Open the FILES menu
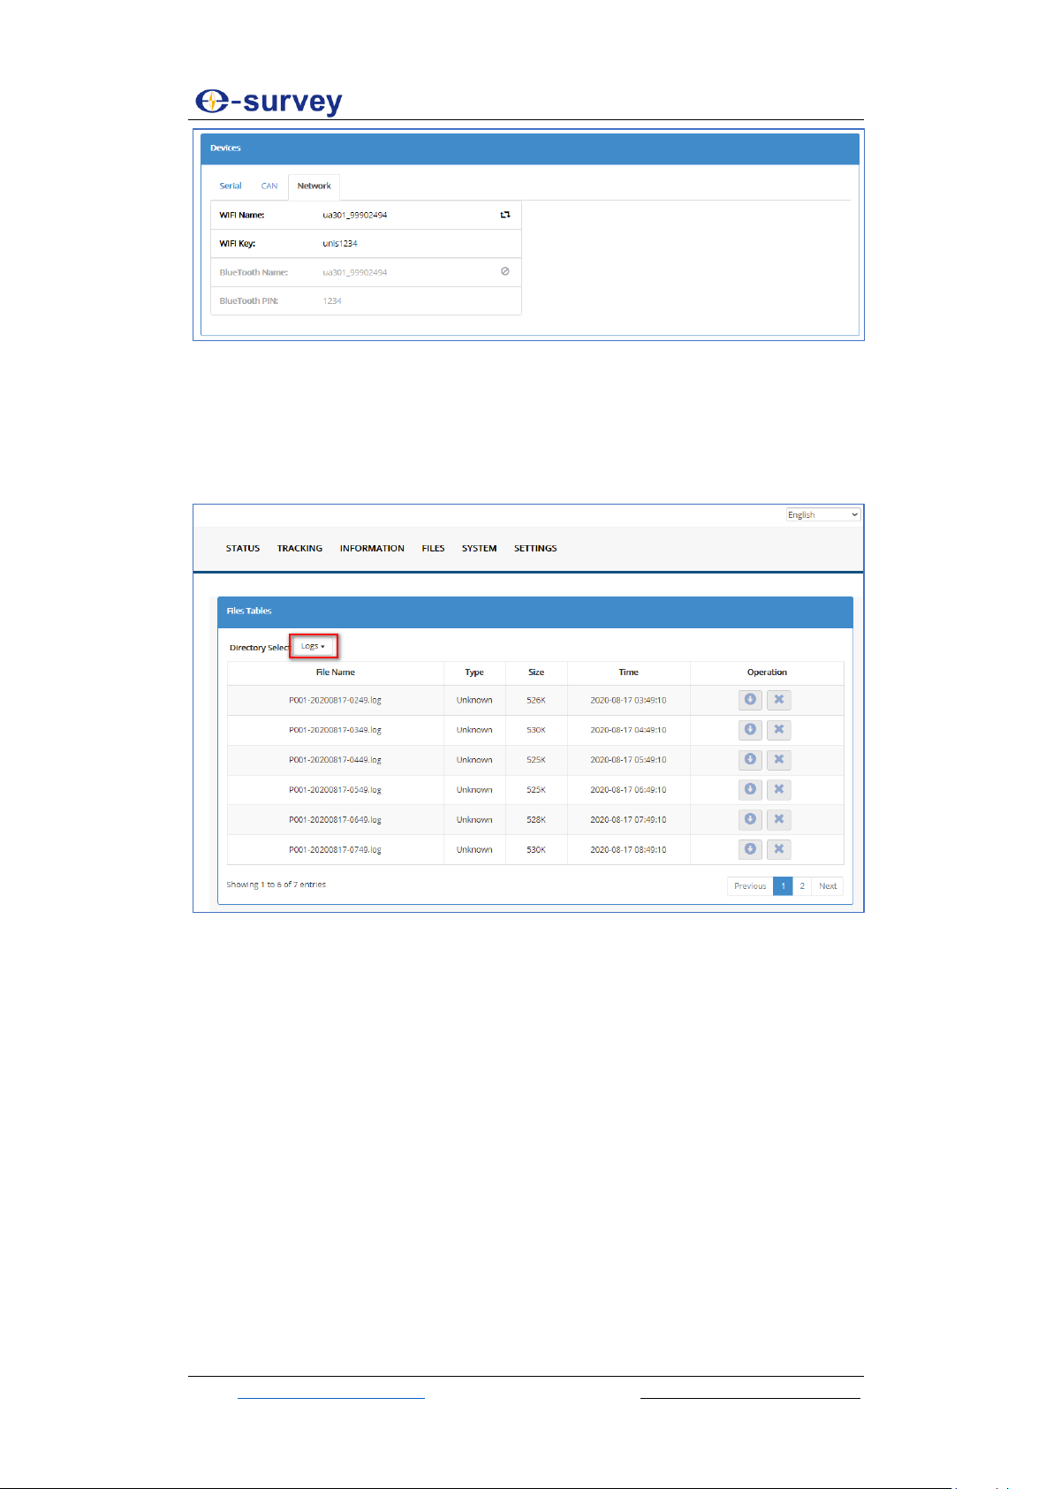This screenshot has width=1053, height=1489. (x=433, y=548)
